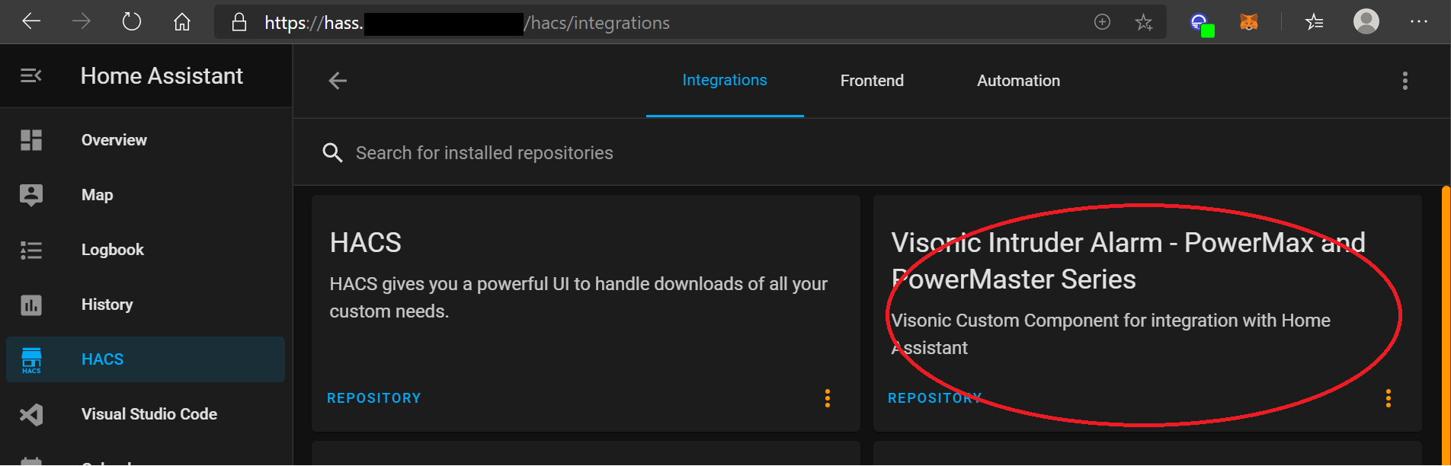The width and height of the screenshot is (1451, 466).
Task: Click the search magnifier icon
Action: coord(333,152)
